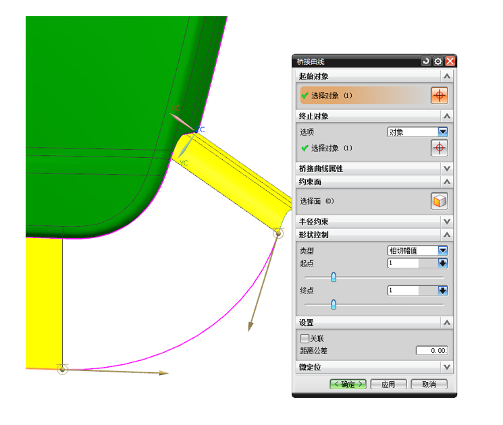Close the 桥接曲线 dialog
The width and height of the screenshot is (503, 425).
[450, 61]
